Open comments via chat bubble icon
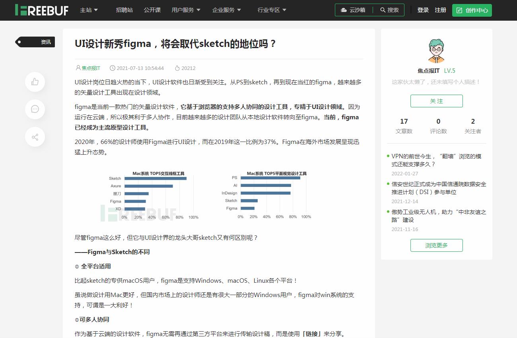 (x=35, y=109)
